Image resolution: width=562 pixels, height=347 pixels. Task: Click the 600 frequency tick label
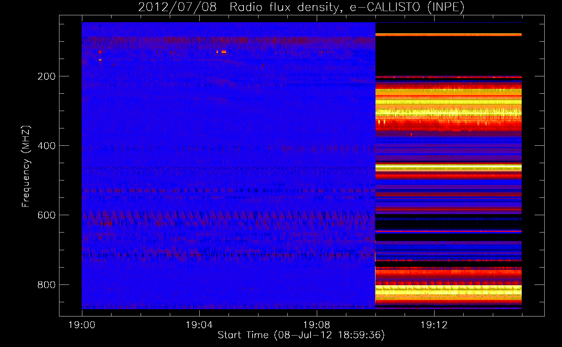tap(47, 215)
